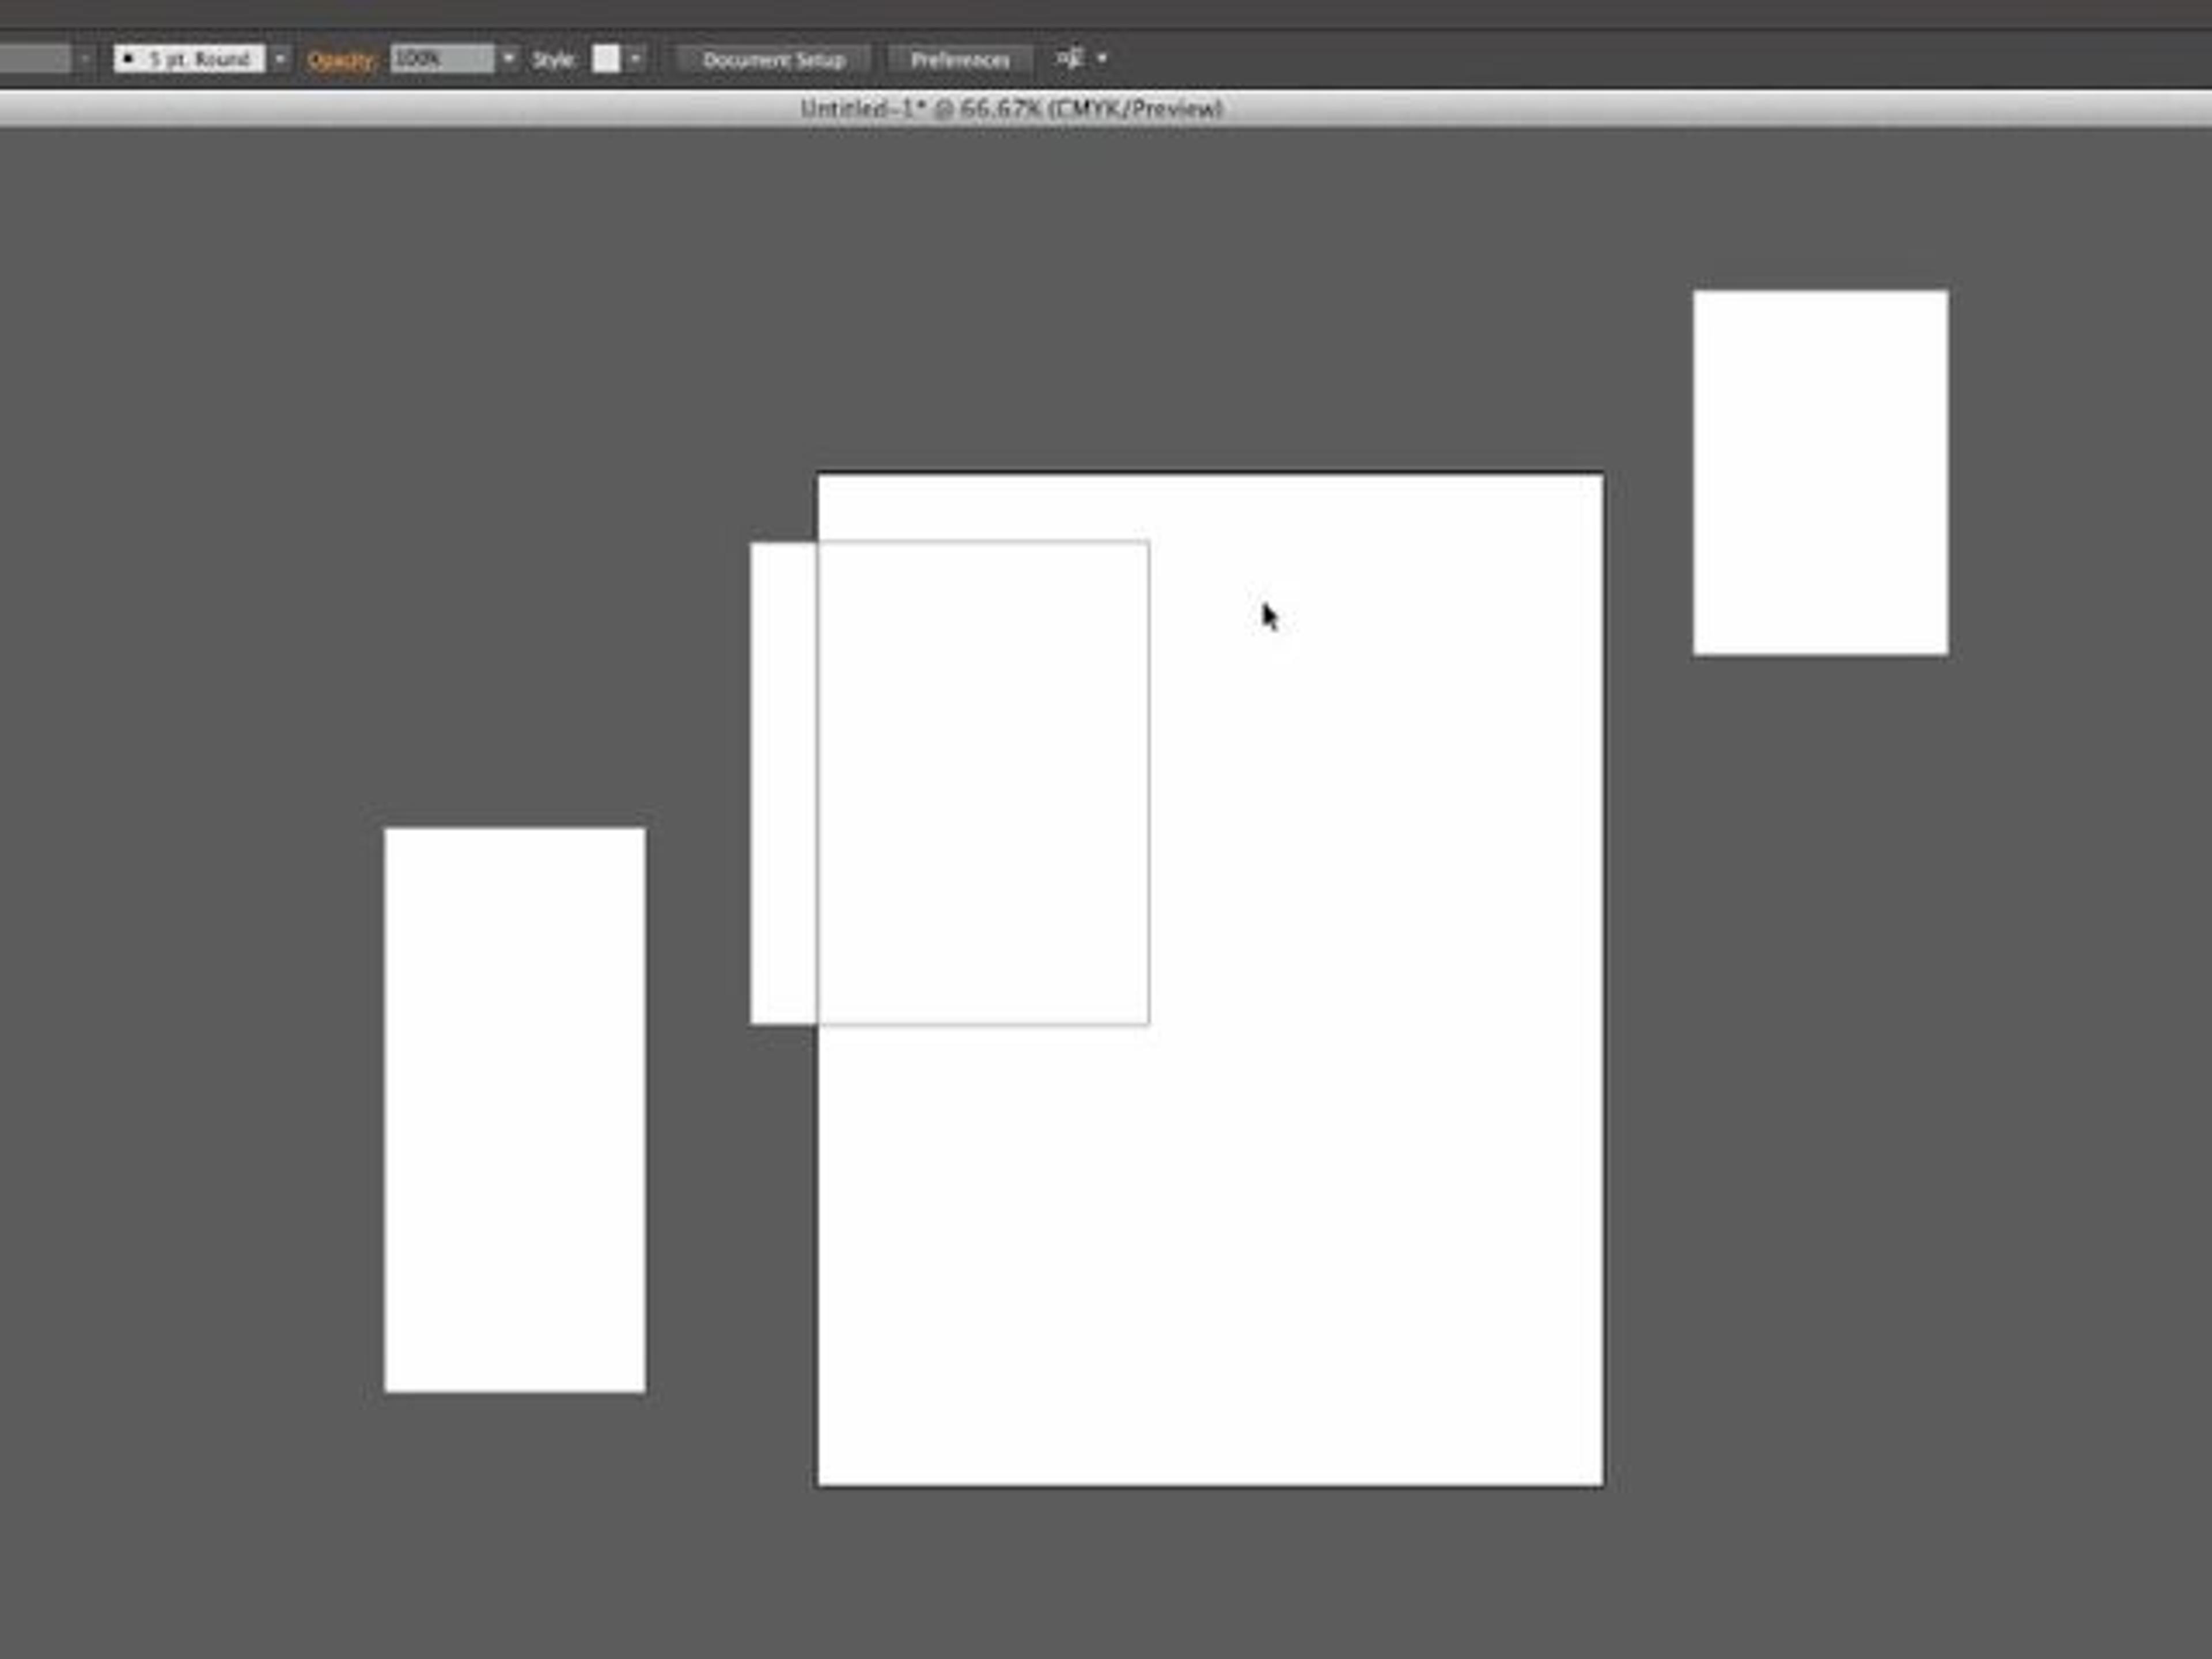This screenshot has height=1659, width=2212.
Task: Open the 5 pt. Round brush definition dropdown
Action: [x=280, y=59]
